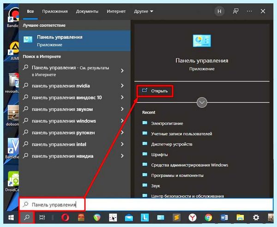Select suggestion панель управления нвидиа
277x227 pixels.
tap(62, 156)
